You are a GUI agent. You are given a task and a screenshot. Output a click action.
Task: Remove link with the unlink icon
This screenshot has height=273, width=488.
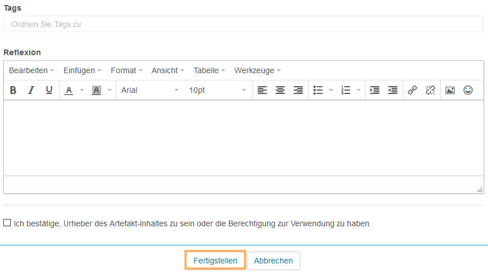[430, 90]
